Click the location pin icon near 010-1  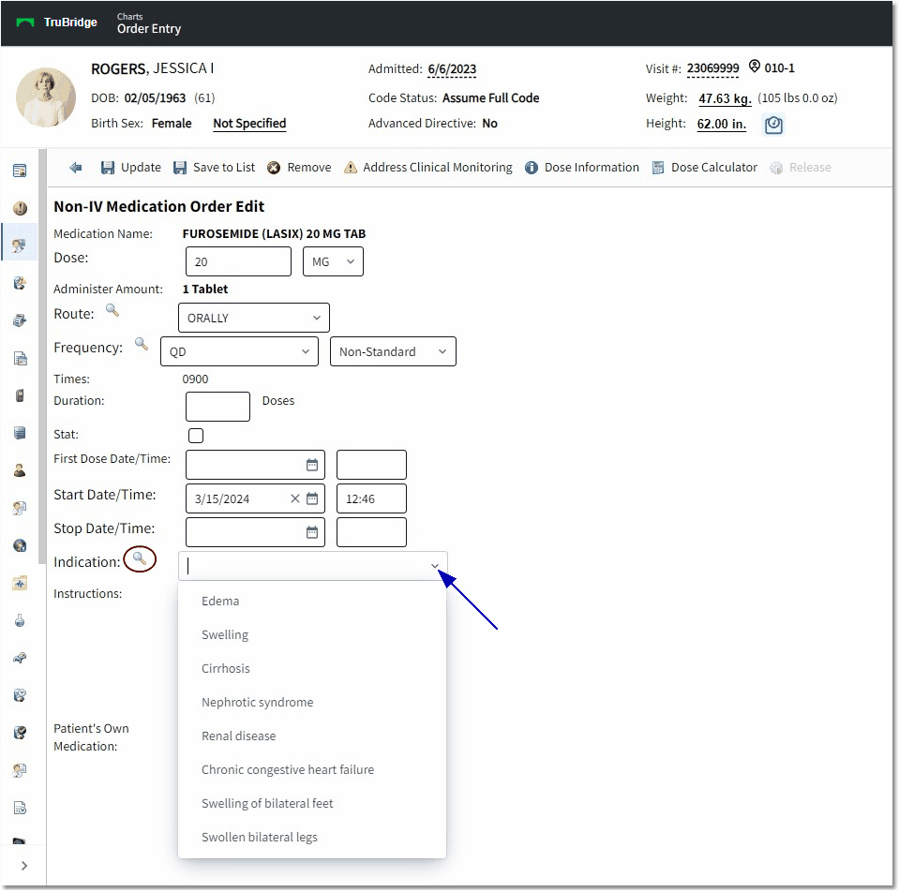coord(755,67)
